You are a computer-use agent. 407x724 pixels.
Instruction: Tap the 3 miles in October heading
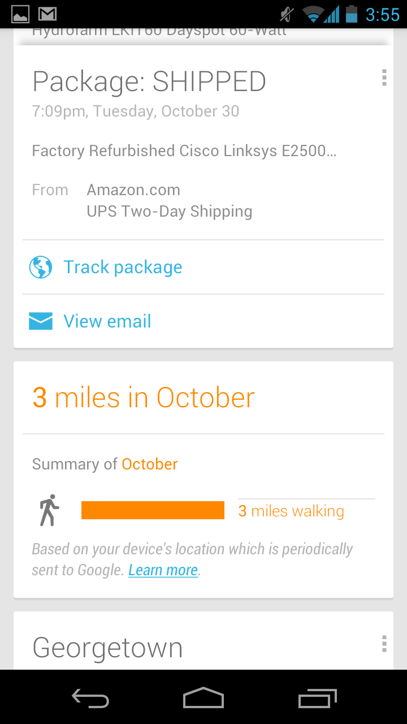[x=144, y=398]
